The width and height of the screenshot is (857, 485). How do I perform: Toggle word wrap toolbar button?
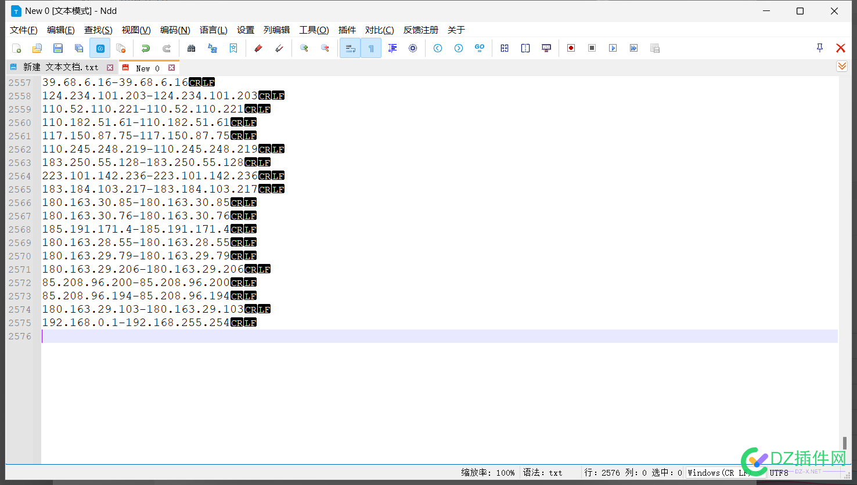[350, 48]
